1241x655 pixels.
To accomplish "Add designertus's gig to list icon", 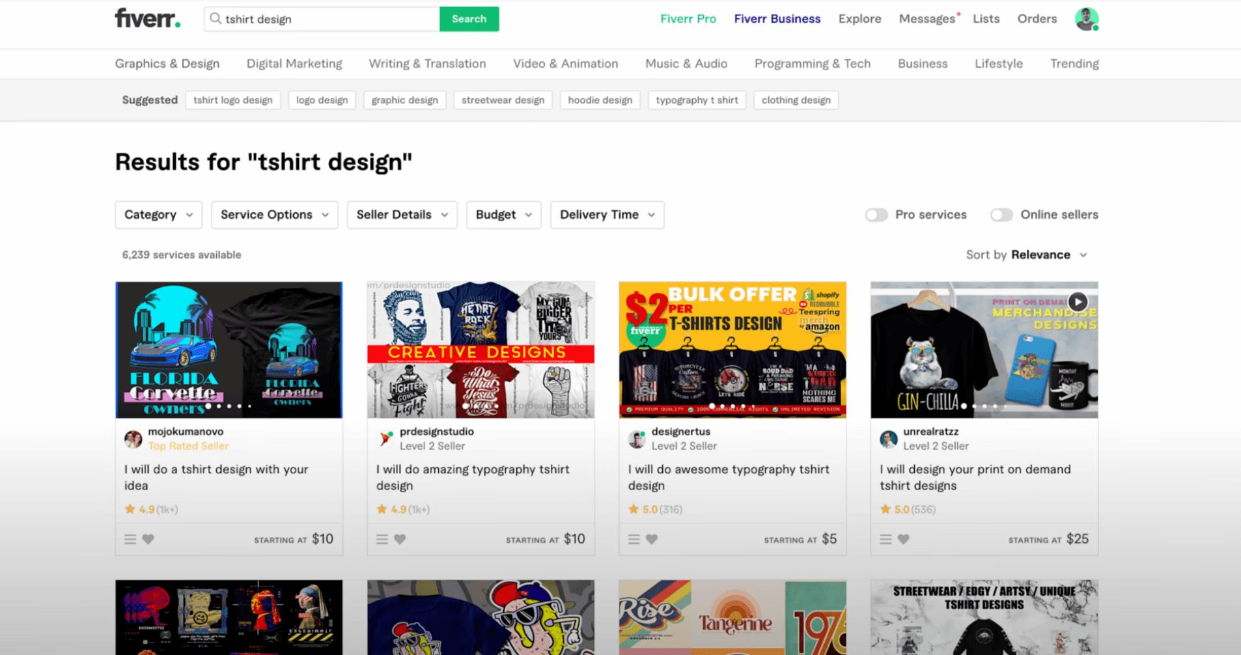I will 634,539.
